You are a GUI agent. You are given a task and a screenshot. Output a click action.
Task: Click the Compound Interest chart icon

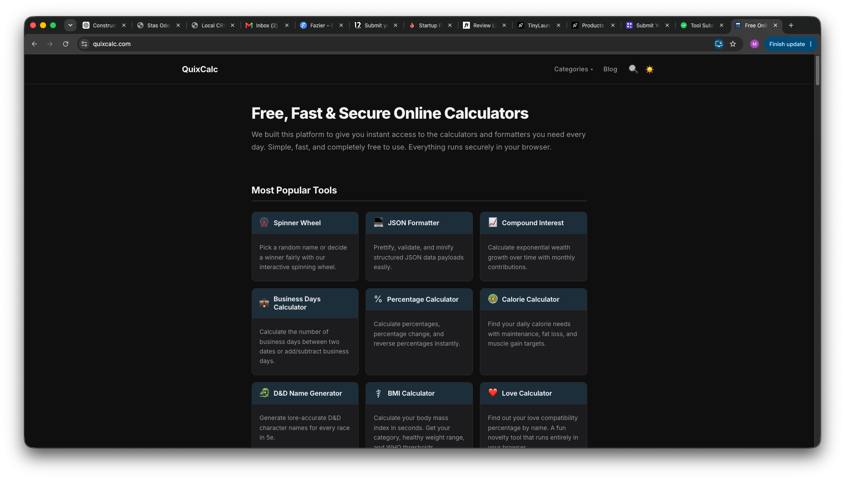click(x=492, y=223)
